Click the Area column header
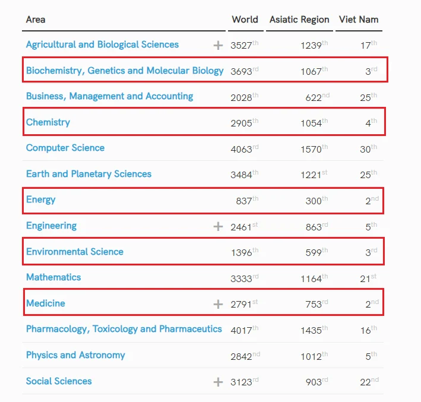 click(36, 20)
